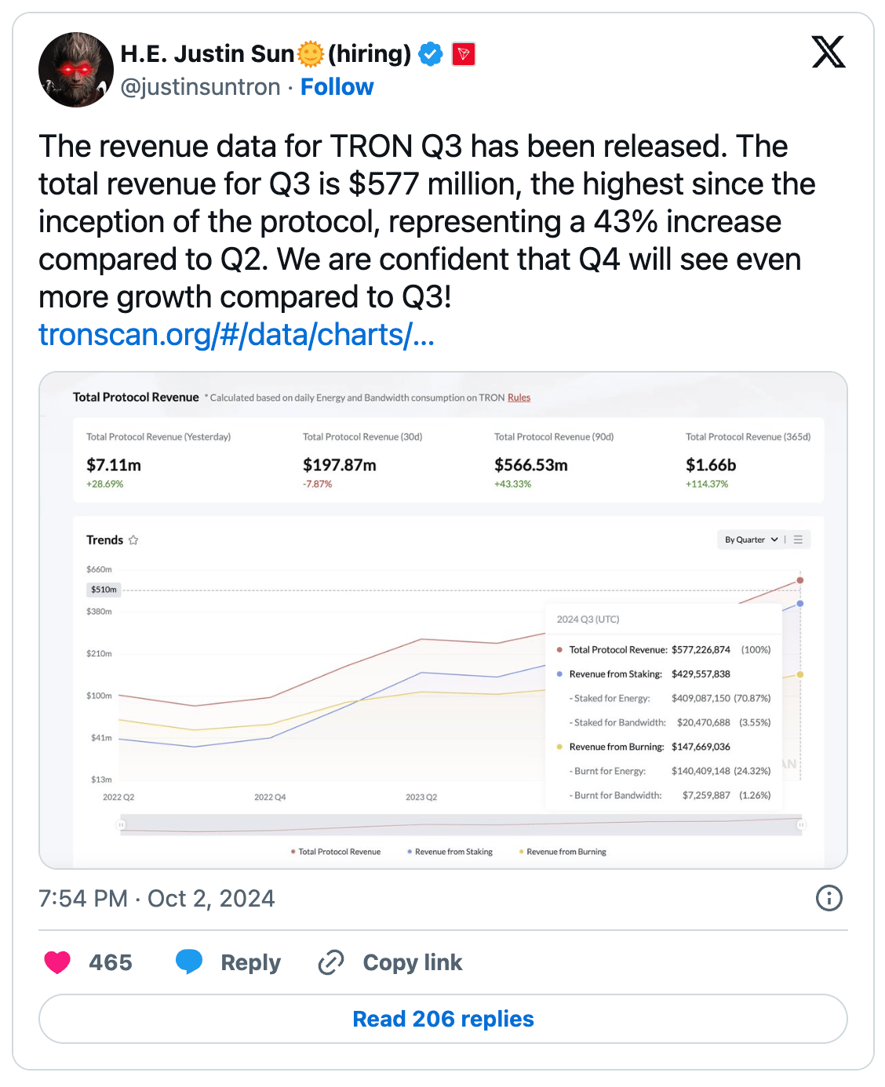Viewport: 885px width, 1087px height.
Task: Click the red TRON affiliation badge
Action: point(464,54)
